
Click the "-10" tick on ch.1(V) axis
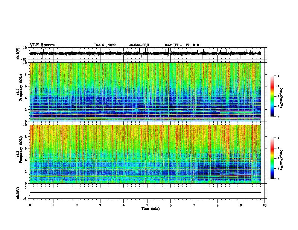click(24, 59)
